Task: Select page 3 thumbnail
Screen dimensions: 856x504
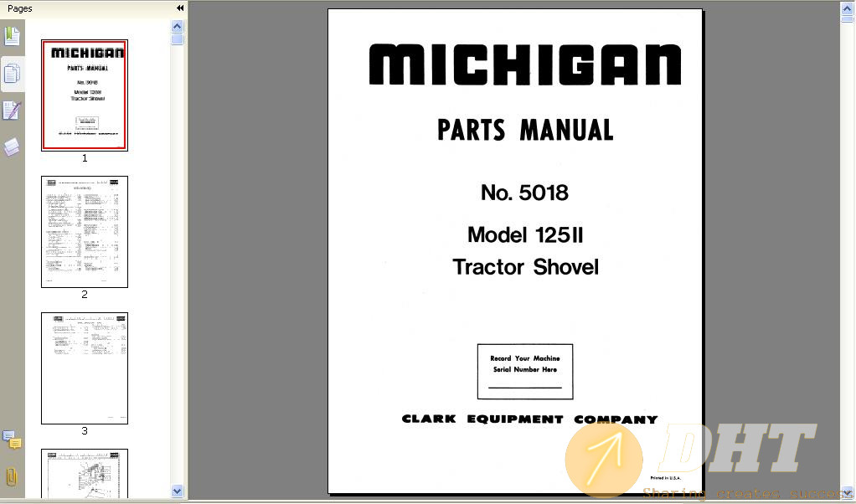Action: [85, 368]
